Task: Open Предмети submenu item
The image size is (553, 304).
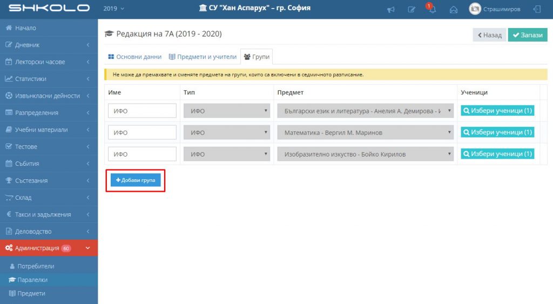Action: pos(49,293)
